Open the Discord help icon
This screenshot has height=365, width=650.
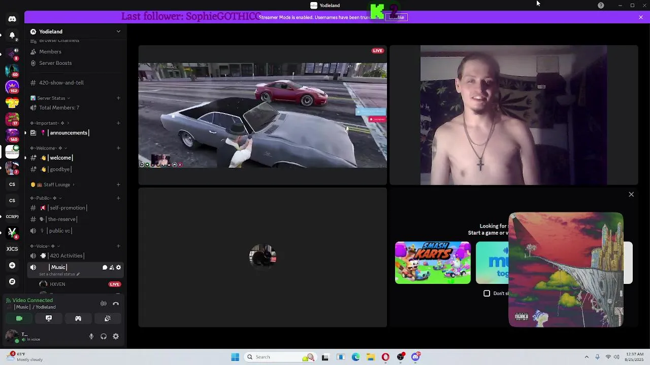click(x=601, y=6)
